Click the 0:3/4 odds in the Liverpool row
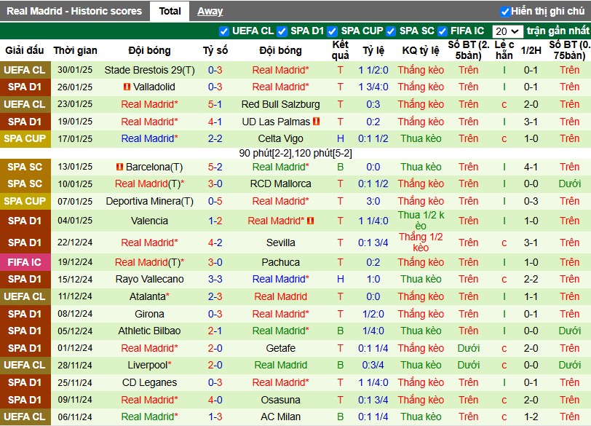This screenshot has width=591, height=426. pyautogui.click(x=373, y=366)
